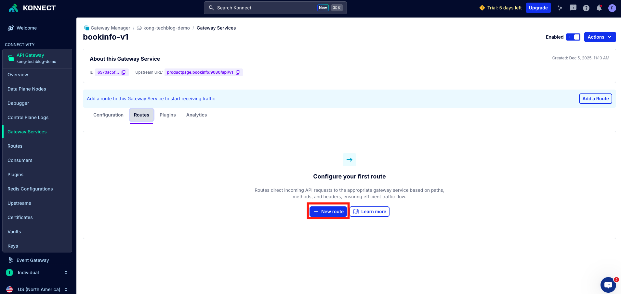Click the Add a Route button
The image size is (621, 294).
595,99
